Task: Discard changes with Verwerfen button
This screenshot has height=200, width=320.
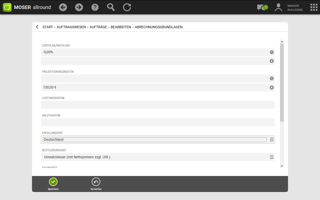Action: click(96, 184)
